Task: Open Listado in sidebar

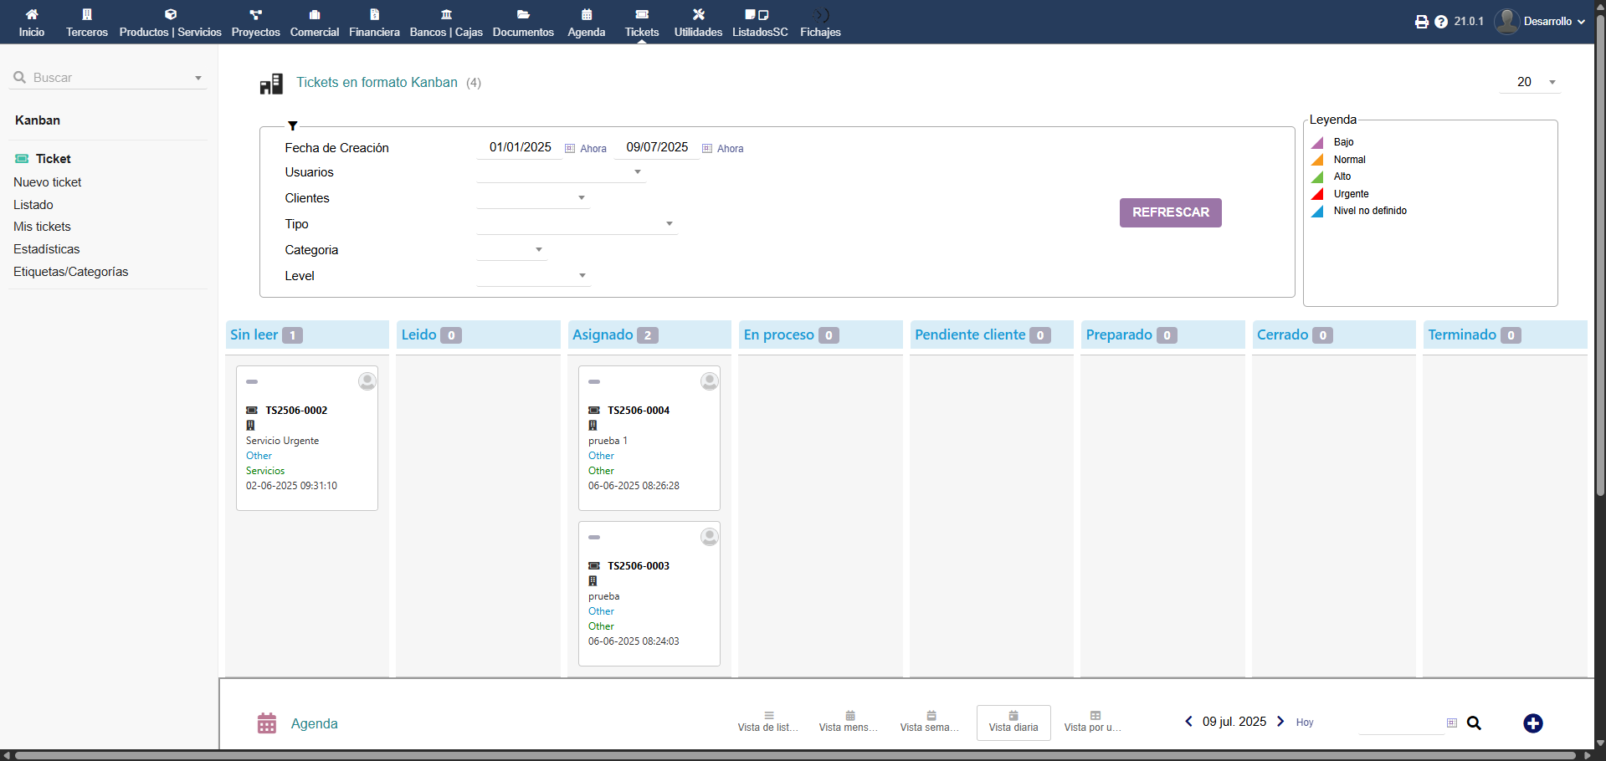Action: [x=33, y=205]
